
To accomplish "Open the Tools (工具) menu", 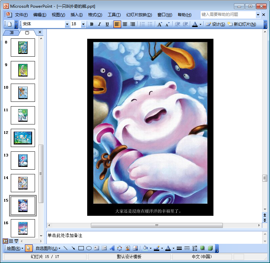I will (x=114, y=15).
